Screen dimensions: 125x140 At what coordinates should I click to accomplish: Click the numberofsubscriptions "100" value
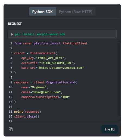[x=65, y=97]
